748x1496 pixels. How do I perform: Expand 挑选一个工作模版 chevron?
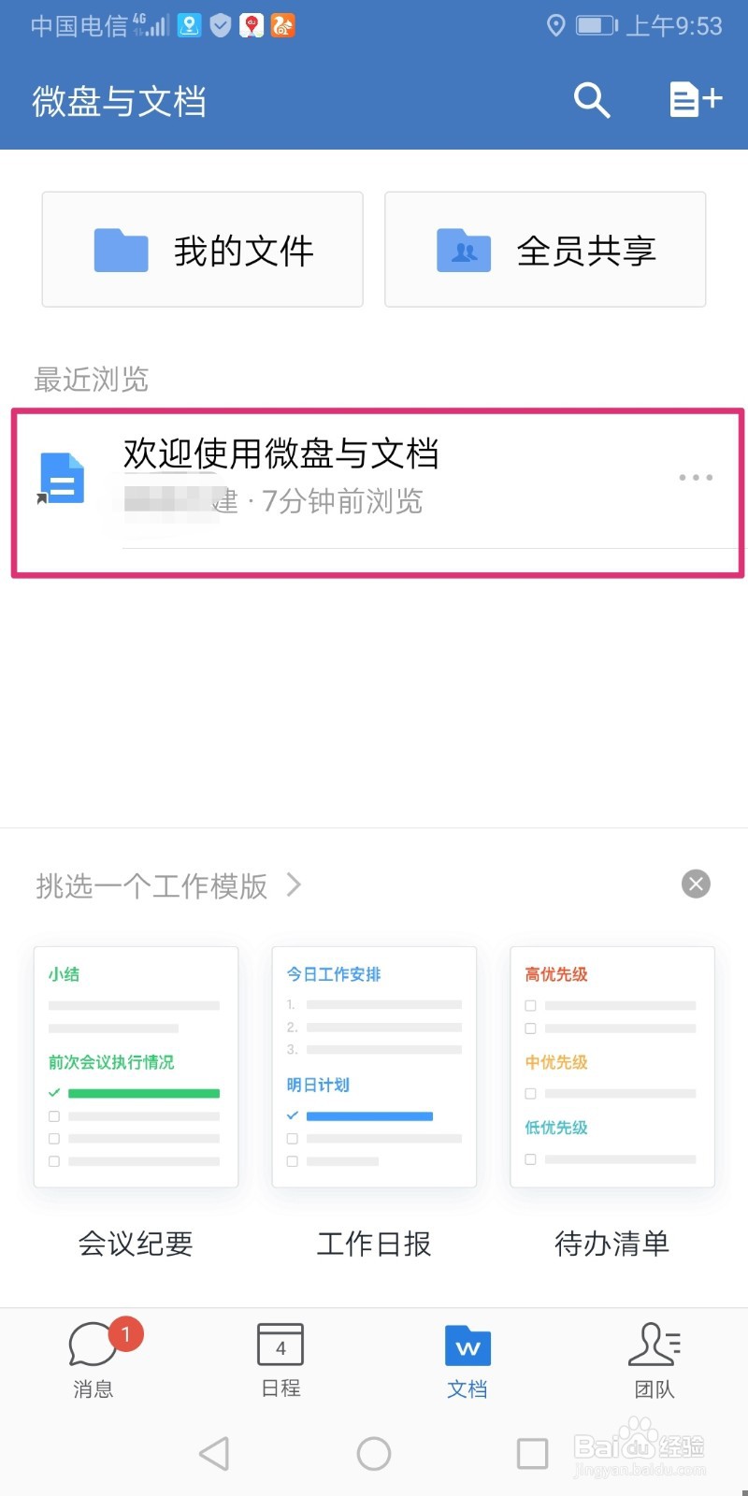coord(295,885)
